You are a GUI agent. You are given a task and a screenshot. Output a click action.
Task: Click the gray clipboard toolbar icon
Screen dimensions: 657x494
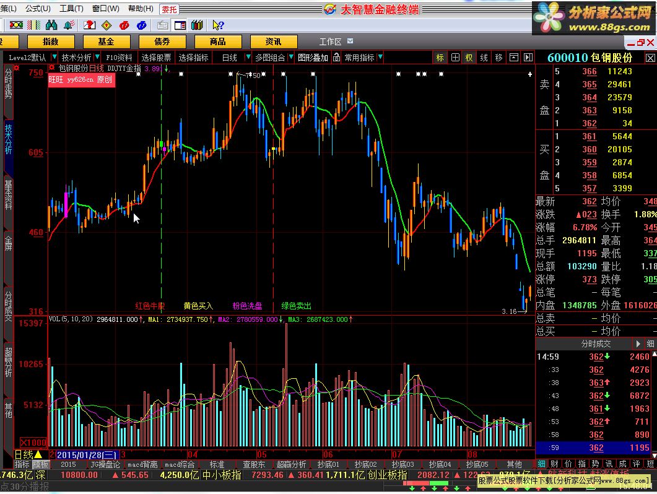[163, 25]
